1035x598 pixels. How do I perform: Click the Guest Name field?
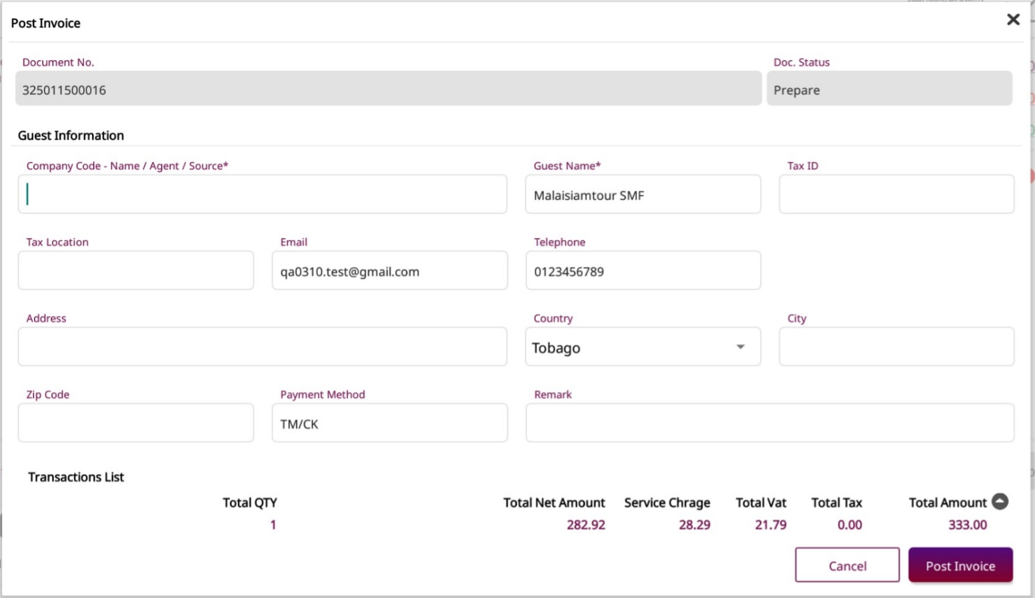click(642, 195)
